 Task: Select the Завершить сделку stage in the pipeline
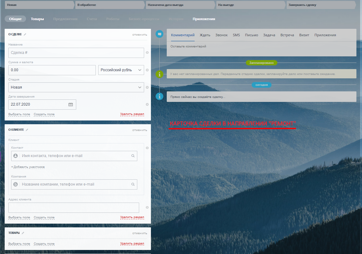[321, 5]
